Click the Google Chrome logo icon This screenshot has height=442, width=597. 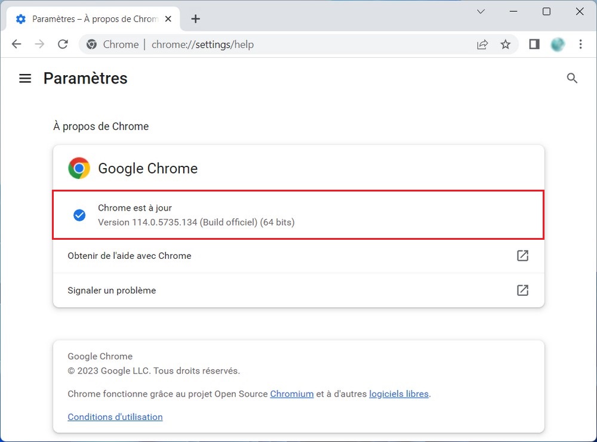coord(79,168)
